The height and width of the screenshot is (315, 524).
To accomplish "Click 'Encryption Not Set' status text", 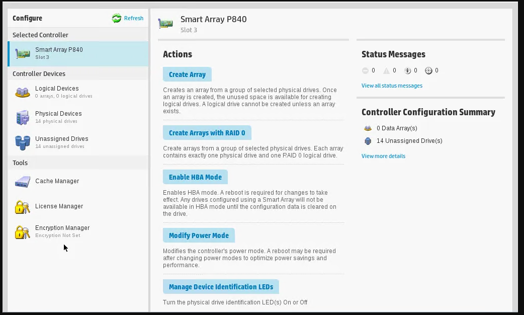I will (58, 235).
